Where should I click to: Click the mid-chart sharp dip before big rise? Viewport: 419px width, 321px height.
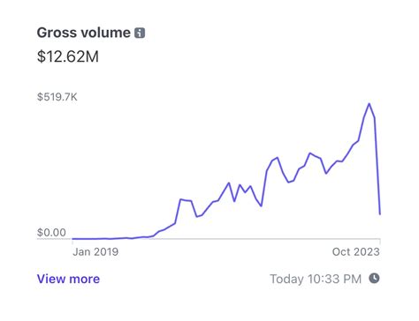coord(261,205)
